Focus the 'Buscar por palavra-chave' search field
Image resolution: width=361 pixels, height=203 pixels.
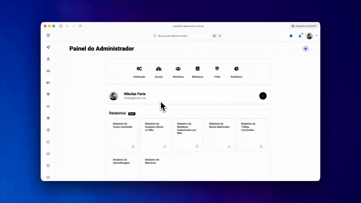182,36
